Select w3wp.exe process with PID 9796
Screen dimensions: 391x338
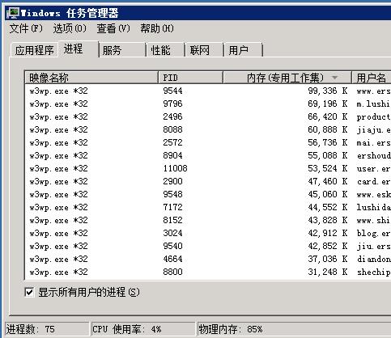tap(208, 104)
